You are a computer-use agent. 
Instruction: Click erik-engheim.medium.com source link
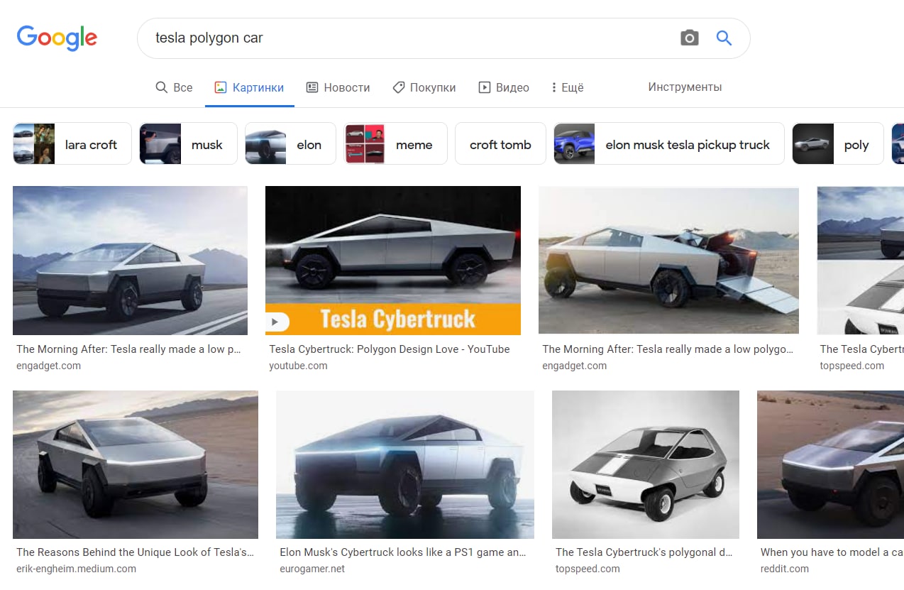click(x=76, y=569)
